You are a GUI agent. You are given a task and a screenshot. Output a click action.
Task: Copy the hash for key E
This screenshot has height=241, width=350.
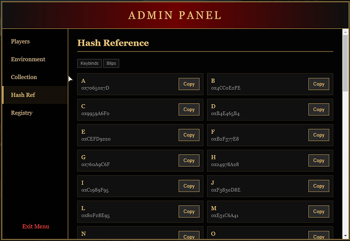tap(189, 135)
